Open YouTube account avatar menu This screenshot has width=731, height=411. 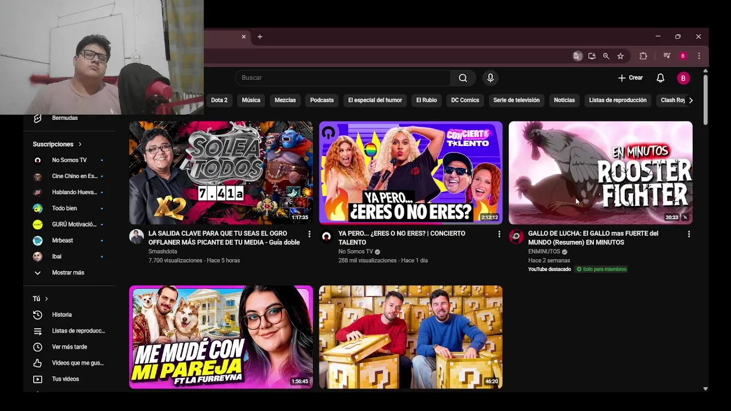tap(683, 78)
